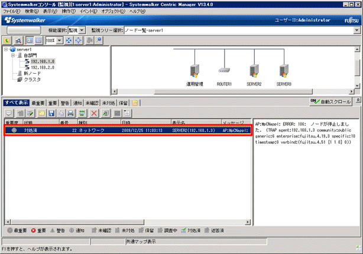The image size is (363, 254).
Task: Click map horizontal scrollbar right arrow
Action: (x=352, y=91)
